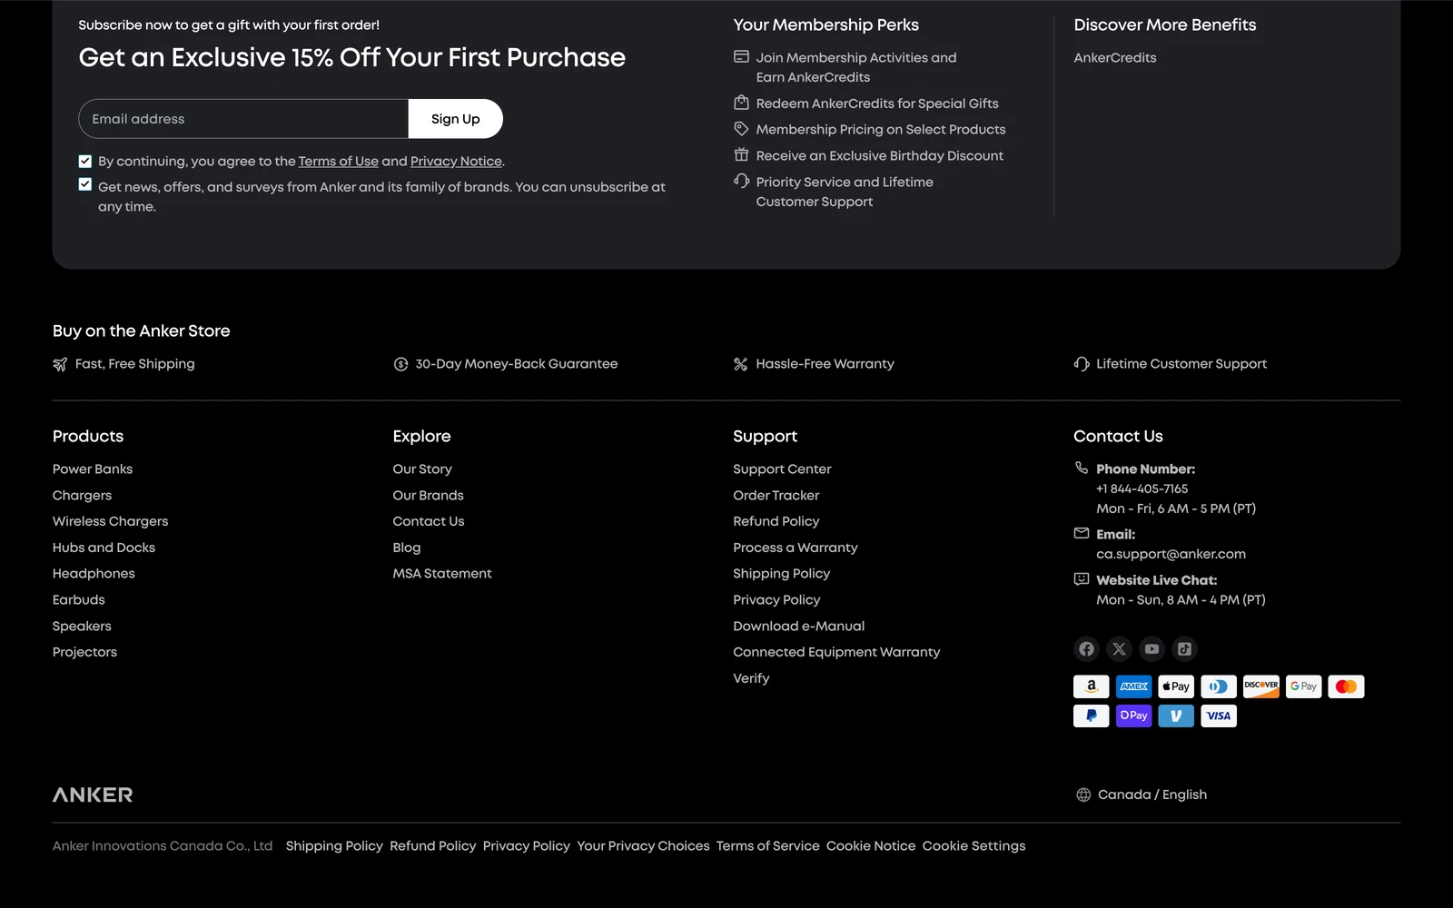Click the Shop Pay payment icon
This screenshot has height=908, width=1453.
pyautogui.click(x=1133, y=716)
